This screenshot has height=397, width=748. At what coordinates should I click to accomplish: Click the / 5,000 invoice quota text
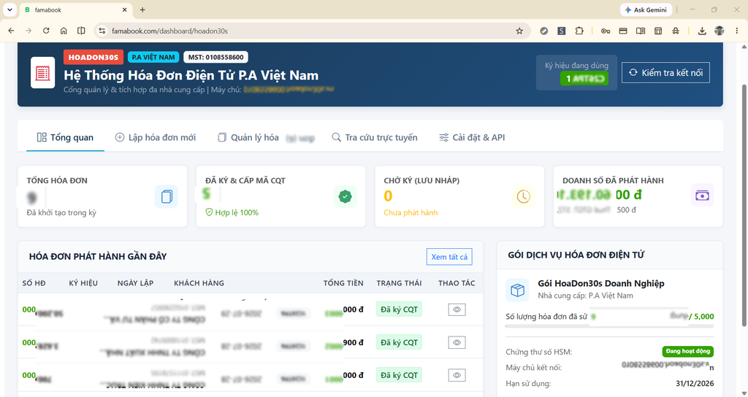701,317
